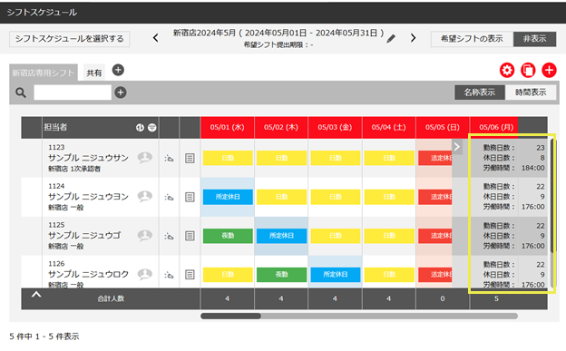The height and width of the screenshot is (351, 566).
Task: Click comment bubble for サンプル ニジュウサン
Action: [144, 158]
